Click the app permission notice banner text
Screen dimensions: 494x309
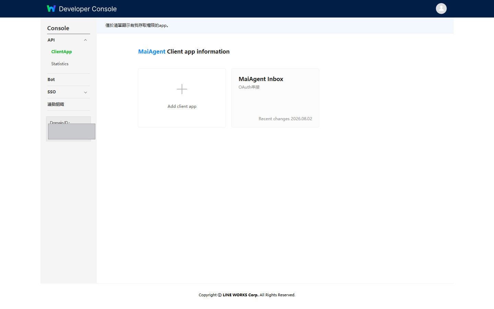tap(137, 25)
